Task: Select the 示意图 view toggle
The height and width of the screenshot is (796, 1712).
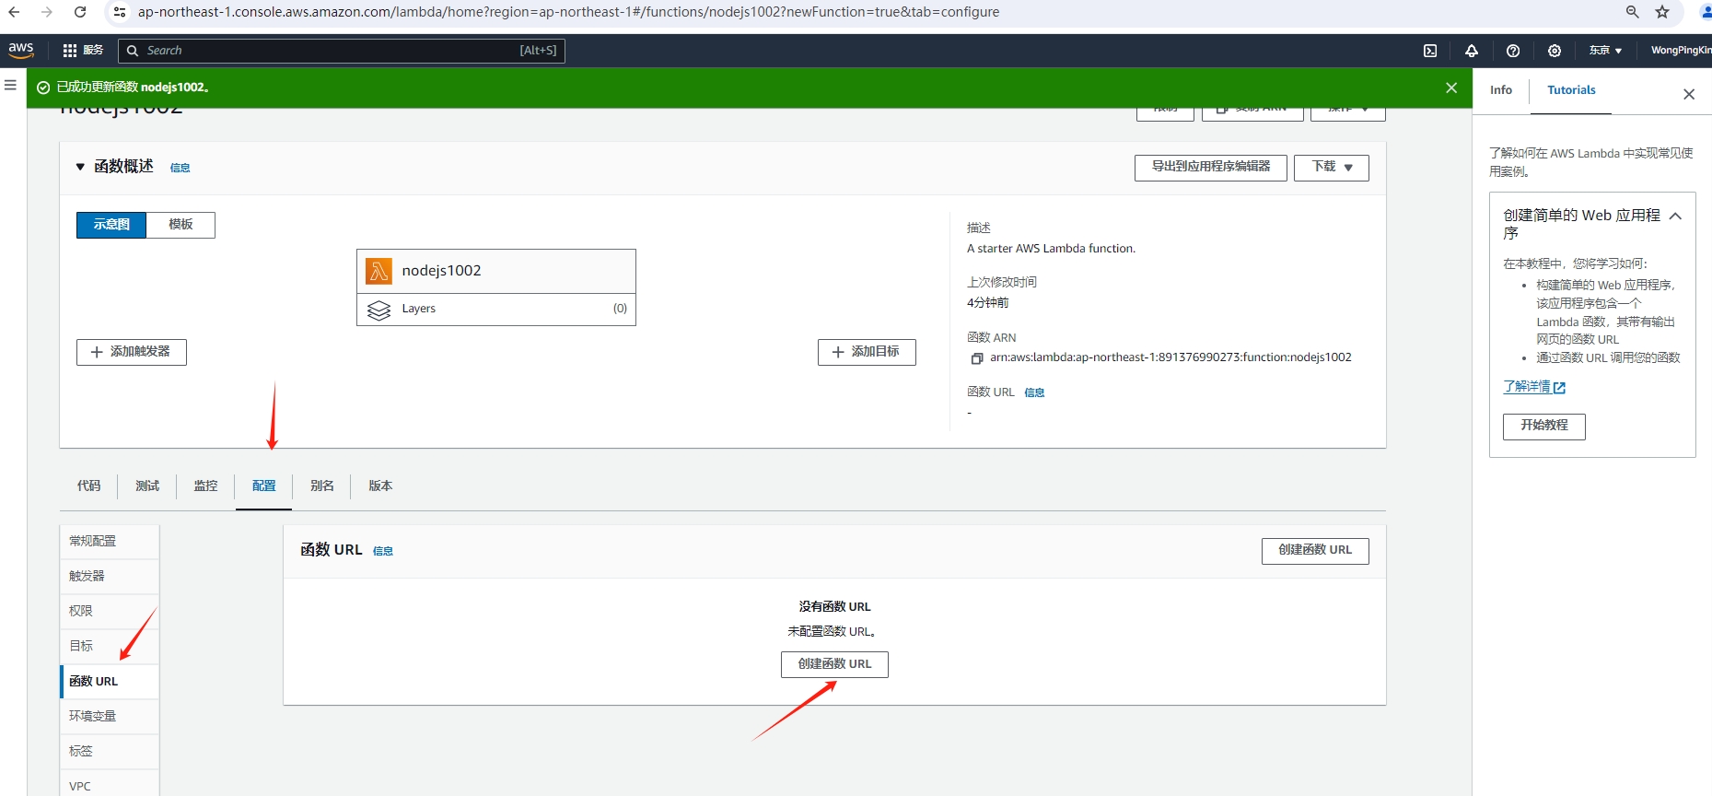Action: point(111,225)
